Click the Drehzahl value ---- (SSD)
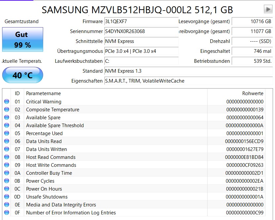 (252, 41)
